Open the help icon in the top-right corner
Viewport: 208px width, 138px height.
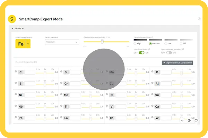(x=199, y=19)
